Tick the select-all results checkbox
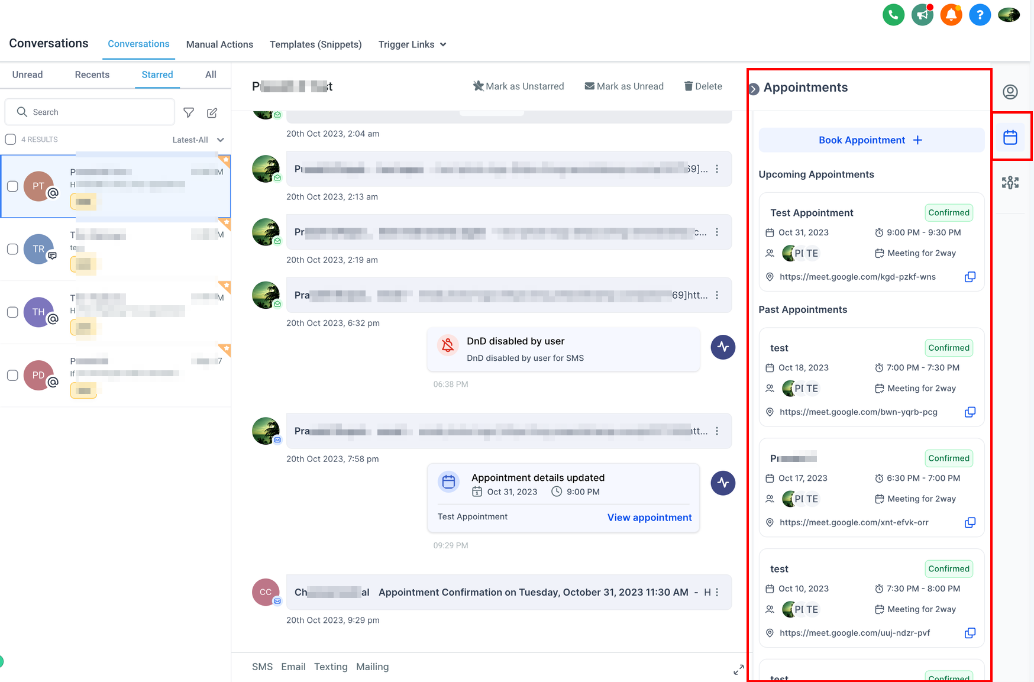Image resolution: width=1034 pixels, height=682 pixels. (11, 140)
